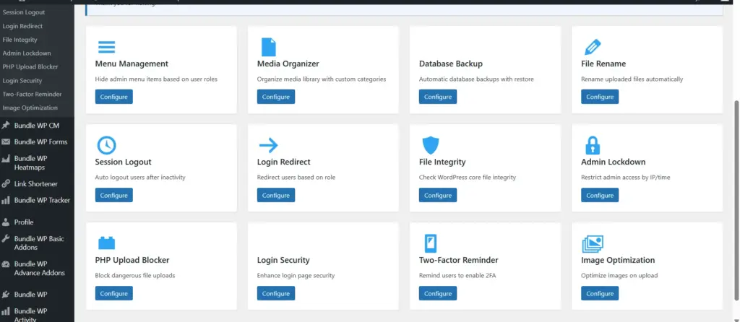The height and width of the screenshot is (322, 740).
Task: Open Admin Lockdown in the sidebar submenu
Action: click(27, 53)
